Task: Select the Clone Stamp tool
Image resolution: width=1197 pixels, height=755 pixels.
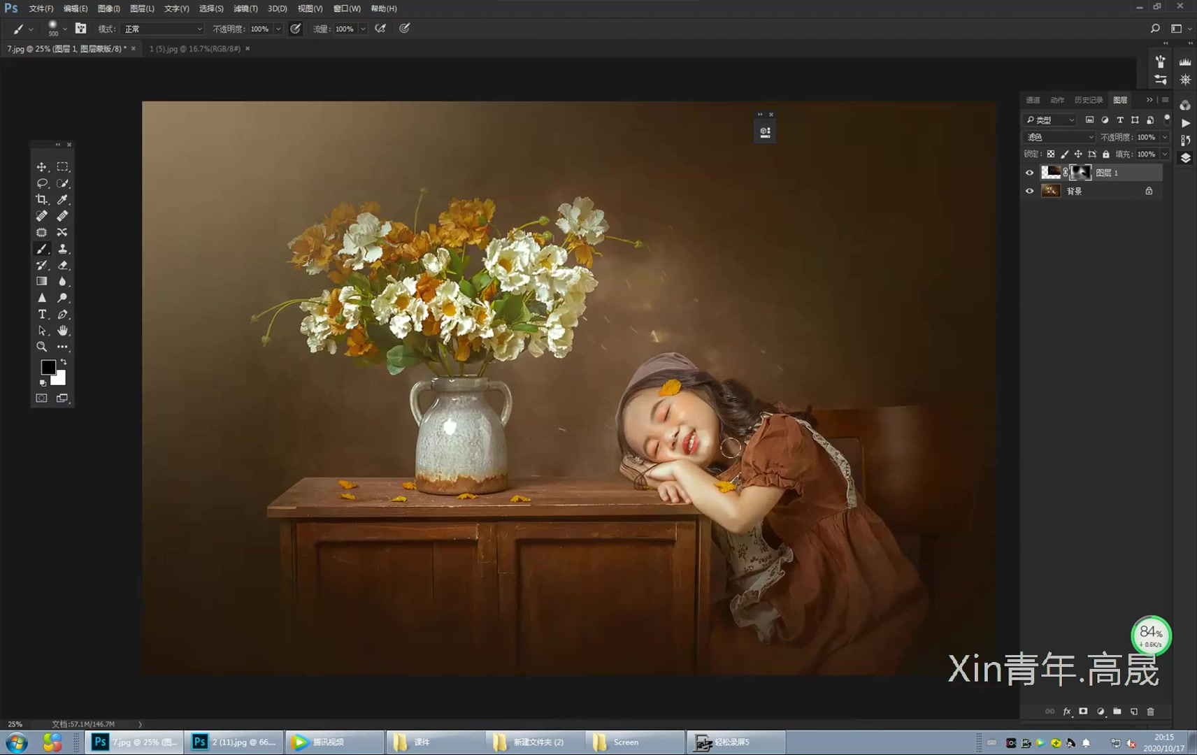Action: [x=63, y=249]
